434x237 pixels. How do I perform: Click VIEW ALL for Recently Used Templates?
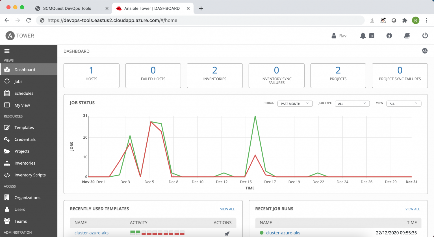click(x=227, y=209)
